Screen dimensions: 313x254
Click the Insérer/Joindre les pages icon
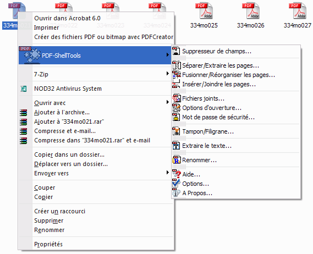(176, 84)
